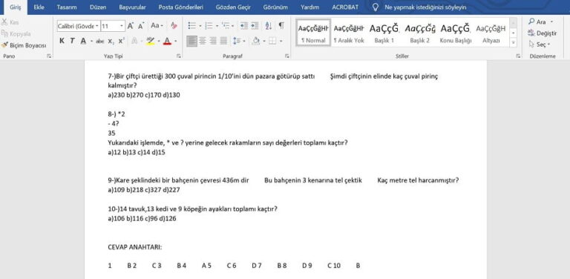Open the borders dropdown arrow
Viewport: 570px width, 279px height.
[281, 41]
